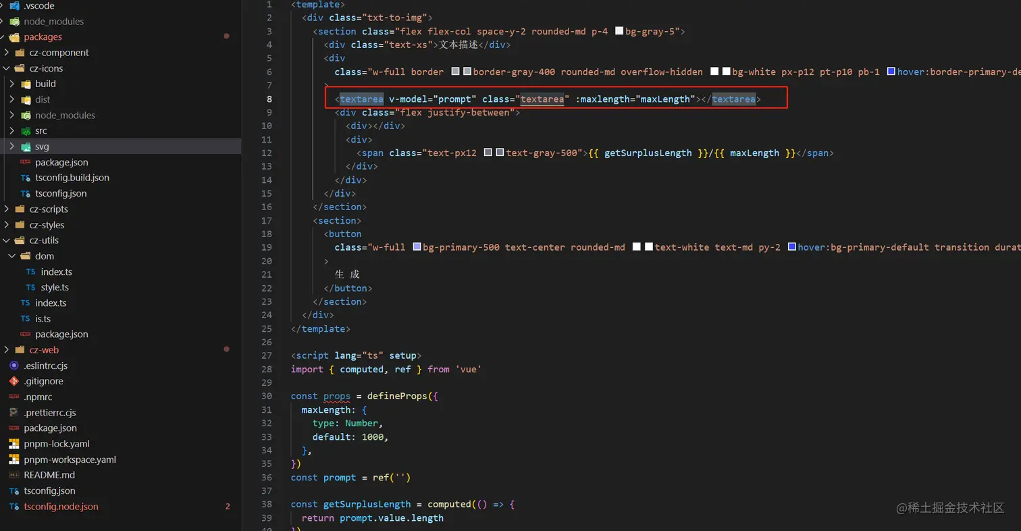The width and height of the screenshot is (1021, 531).
Task: Collapse the cz-icons folder chevron
Action: pos(5,68)
